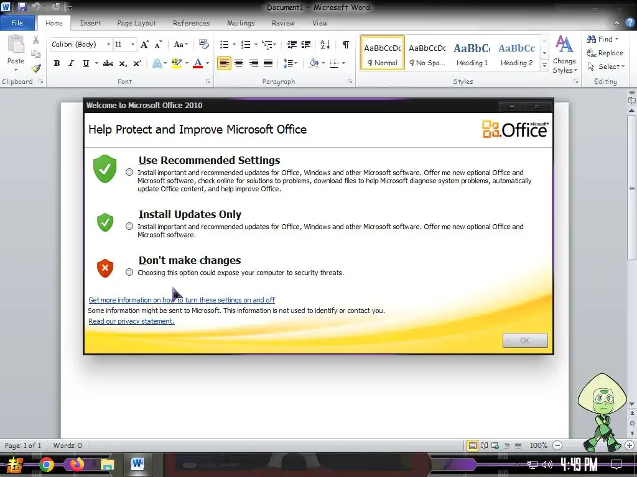This screenshot has width=637, height=477.
Task: Click the Bold formatting icon
Action: click(x=57, y=63)
